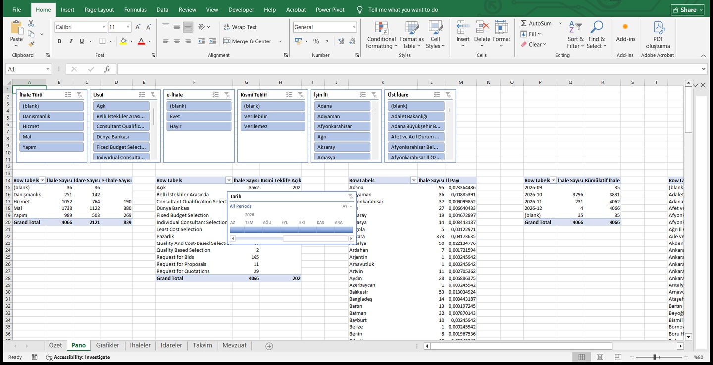713x365 pixels.
Task: Filter e-İhale slicer by Evet
Action: point(199,116)
